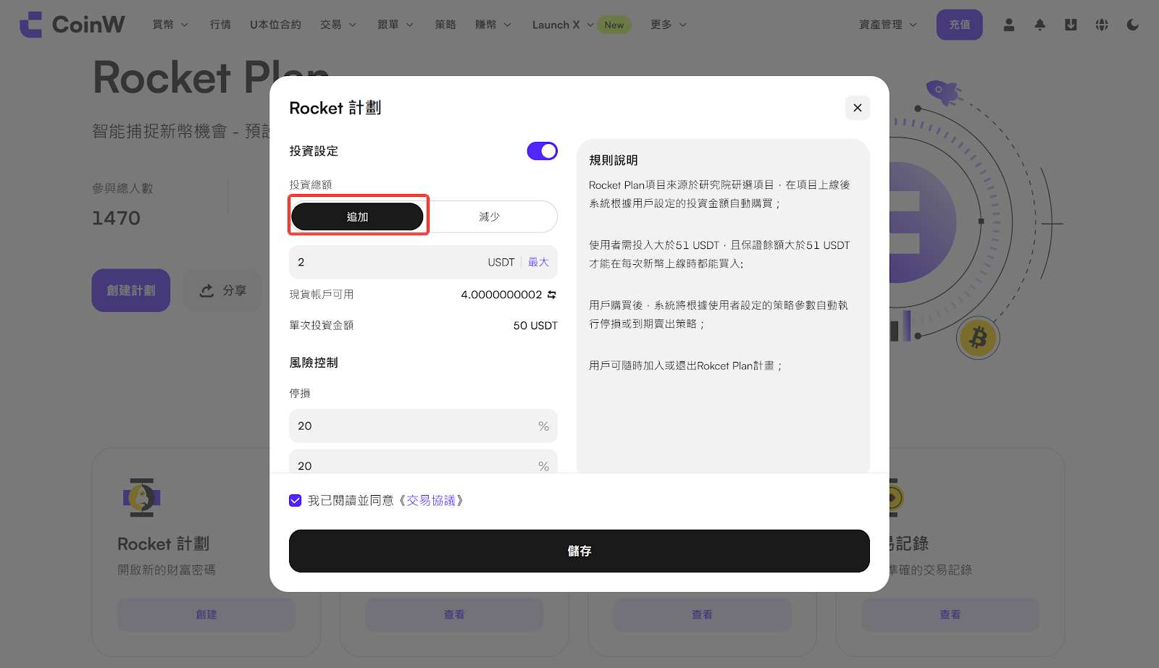Viewport: 1159px width, 668px height.
Task: Uncheck the 我已閱讀並同意 agreement checkbox
Action: coord(296,500)
